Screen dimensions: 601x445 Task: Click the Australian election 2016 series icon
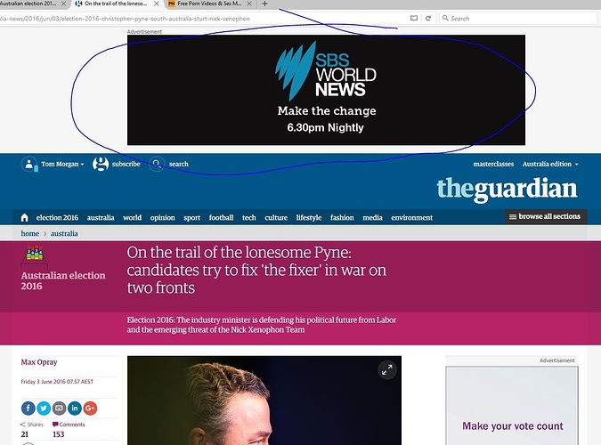pyautogui.click(x=35, y=256)
